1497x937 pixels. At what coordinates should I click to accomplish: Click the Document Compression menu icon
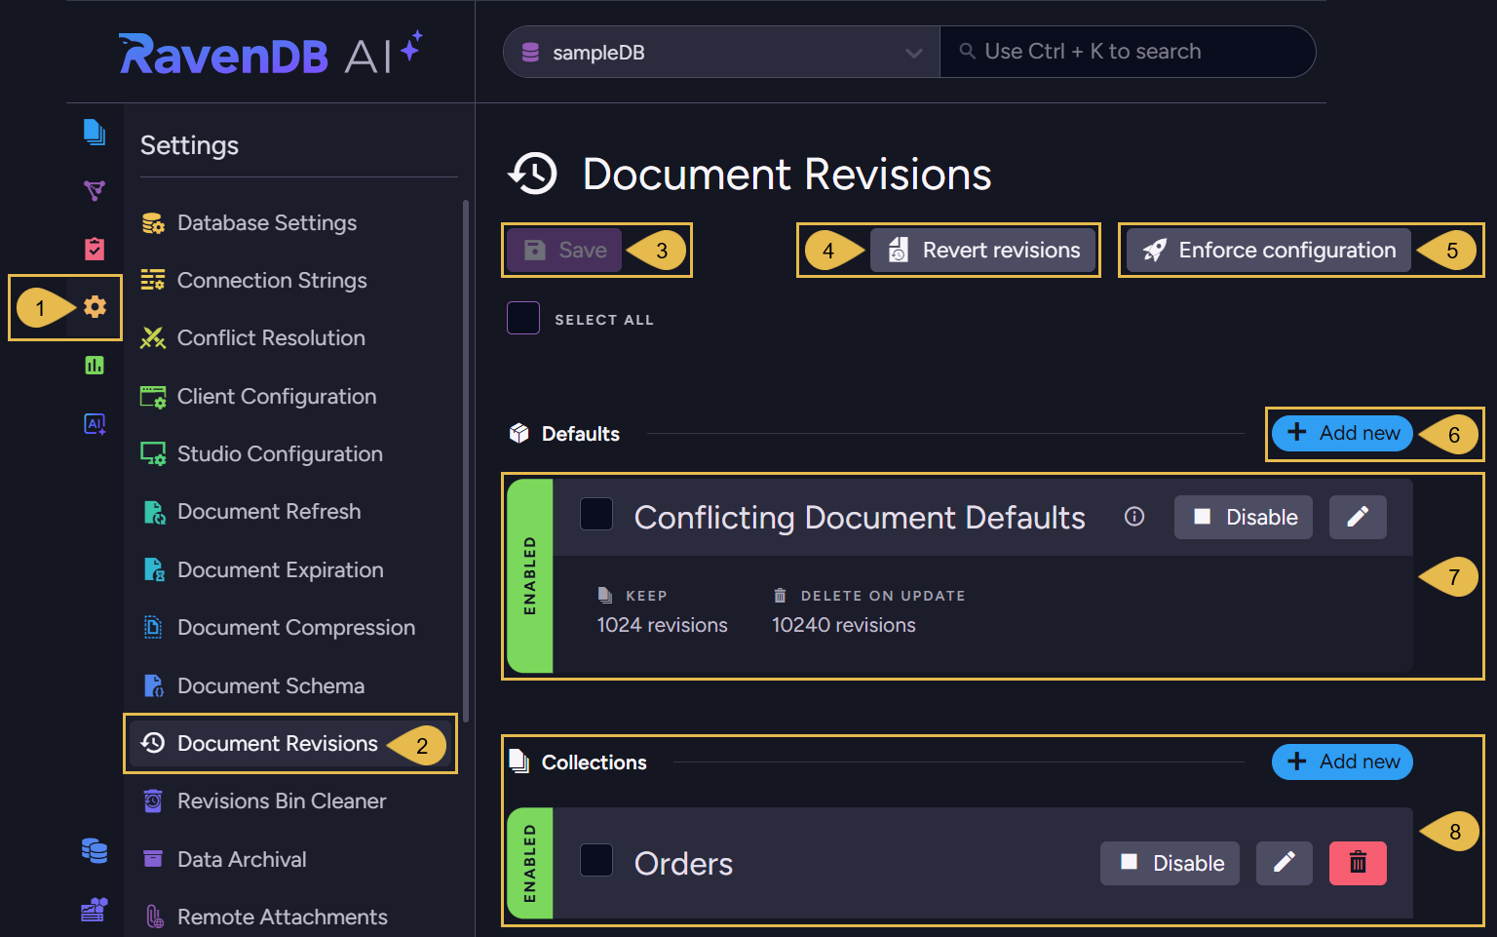[x=153, y=628]
